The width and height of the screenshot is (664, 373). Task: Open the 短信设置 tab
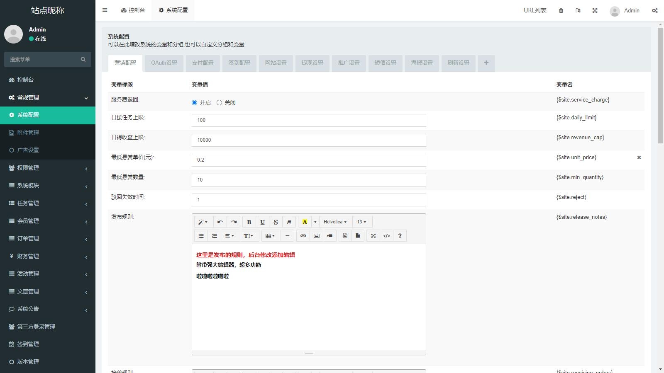click(385, 63)
